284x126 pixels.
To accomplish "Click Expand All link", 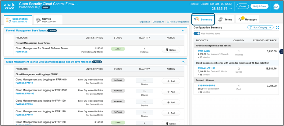I will 144,22.
